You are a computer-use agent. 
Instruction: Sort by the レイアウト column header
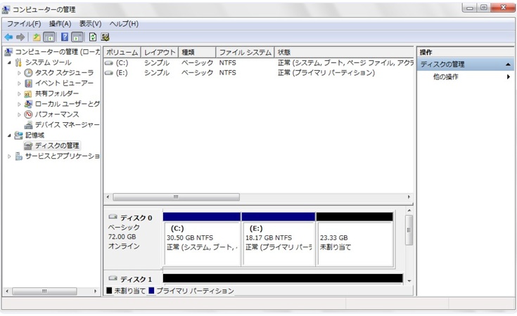tap(160, 53)
